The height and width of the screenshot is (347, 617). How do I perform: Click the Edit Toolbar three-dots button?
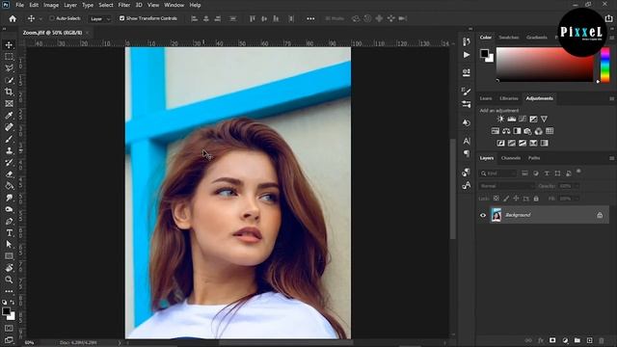coord(9,291)
